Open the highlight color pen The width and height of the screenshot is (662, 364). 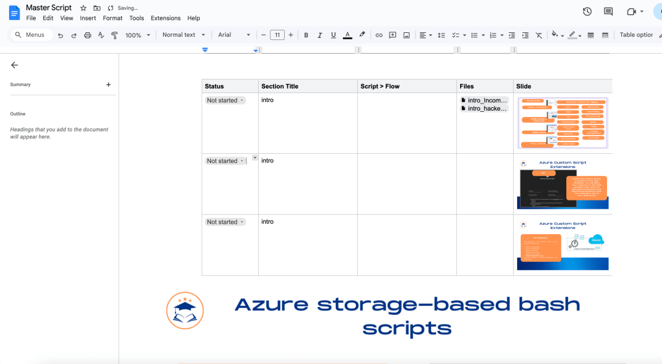pos(362,35)
